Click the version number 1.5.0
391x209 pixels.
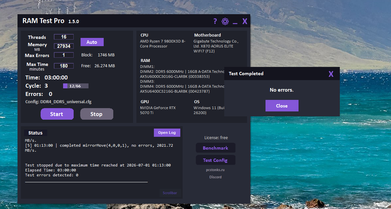(74, 22)
